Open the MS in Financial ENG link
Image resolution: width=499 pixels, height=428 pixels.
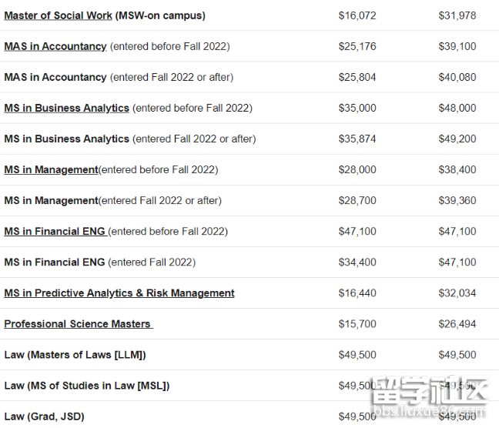pyautogui.click(x=55, y=232)
